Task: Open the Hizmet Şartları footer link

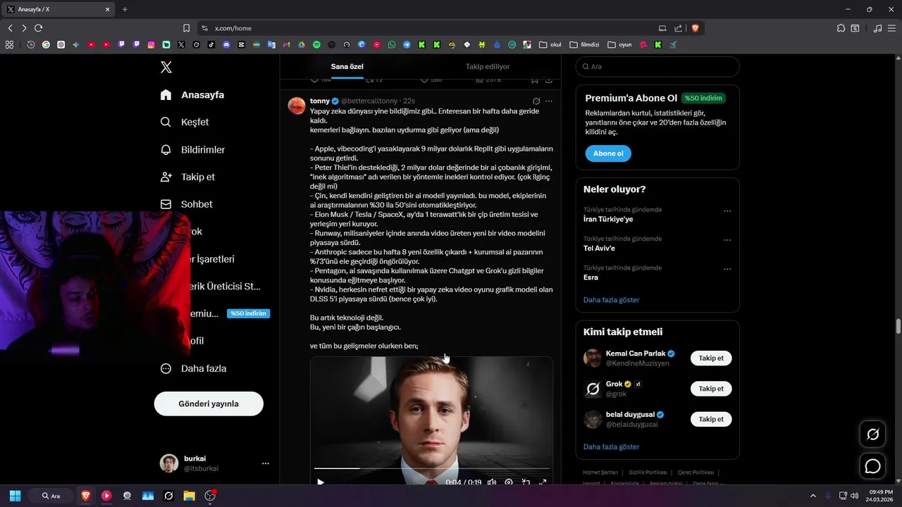Action: 600,472
